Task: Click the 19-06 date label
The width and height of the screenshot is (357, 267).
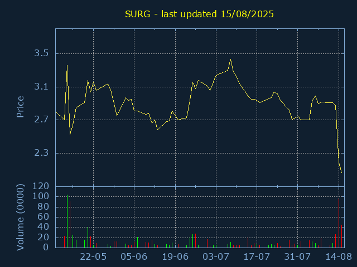Action: point(175,257)
